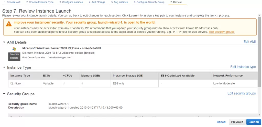Screen dimensions: 262x127
Task: Click the Launch button
Action: coord(254,122)
